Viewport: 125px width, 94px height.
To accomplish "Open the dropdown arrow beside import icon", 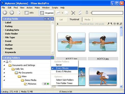I will coord(62,13).
